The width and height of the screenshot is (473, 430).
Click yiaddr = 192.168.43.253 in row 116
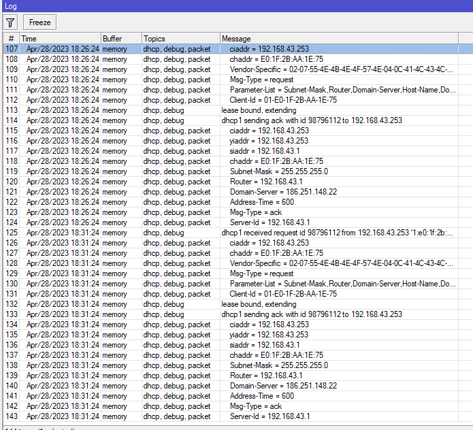[269, 141]
